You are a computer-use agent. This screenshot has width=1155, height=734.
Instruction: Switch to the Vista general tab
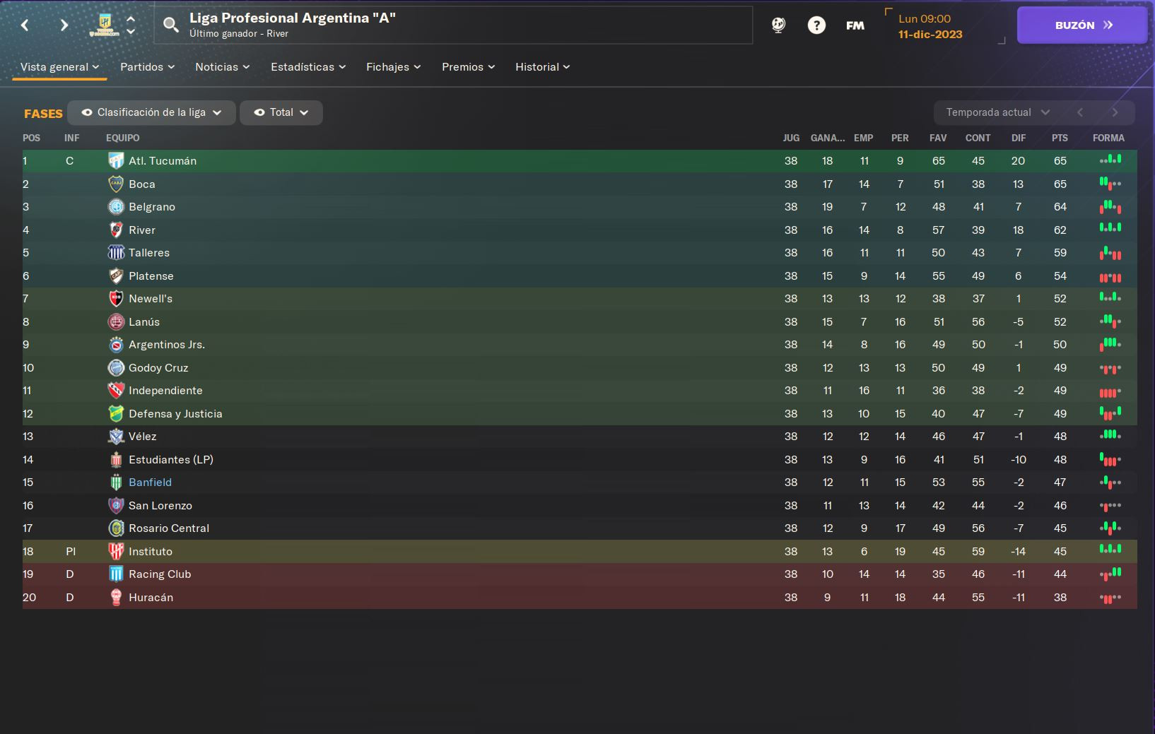[x=59, y=67]
